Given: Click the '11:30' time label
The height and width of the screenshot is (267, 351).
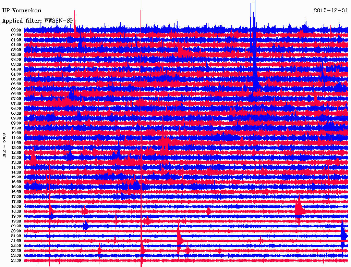Looking at the screenshot, I should point(16,143).
